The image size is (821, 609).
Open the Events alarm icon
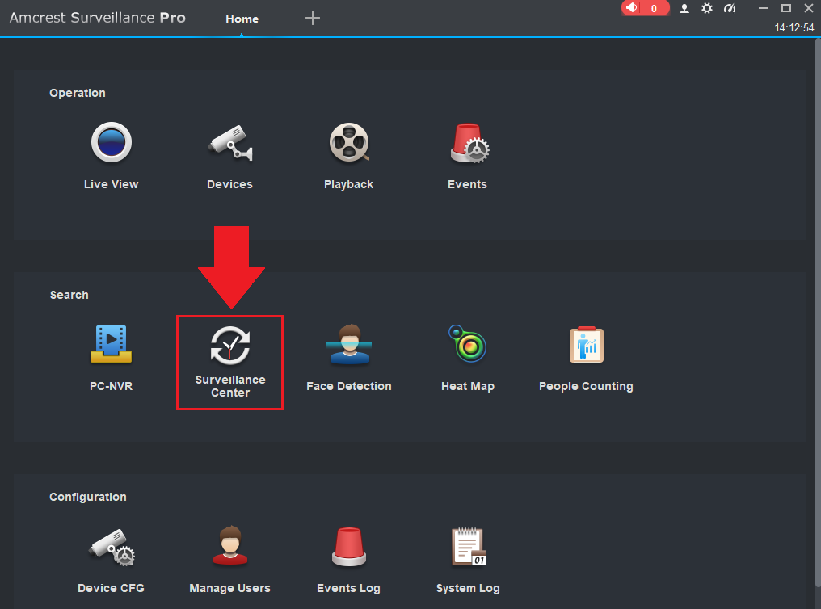click(x=468, y=144)
